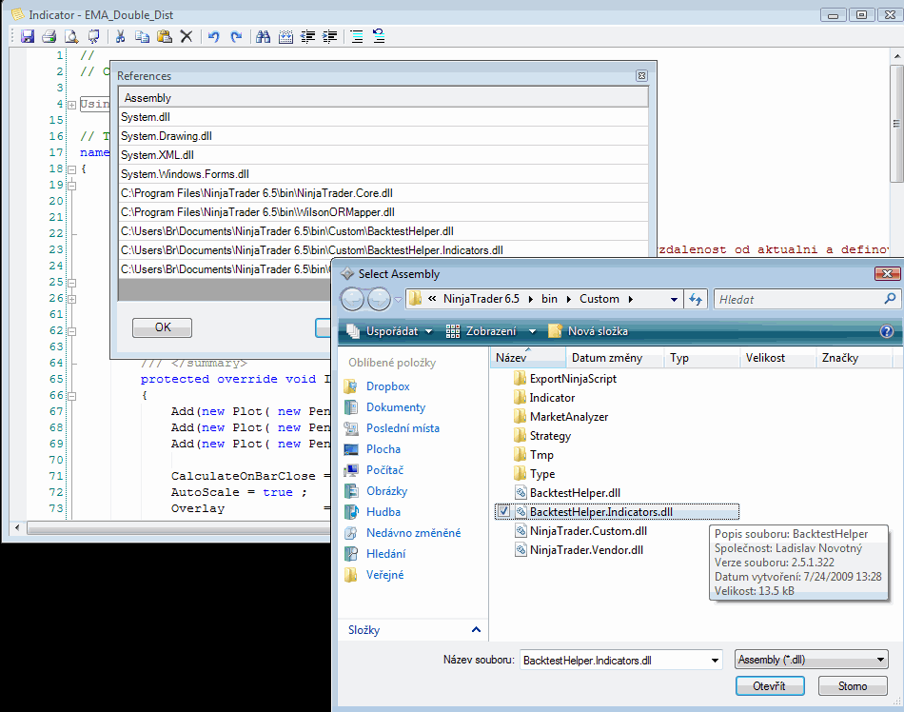Click the refresh icon beside address bar

tap(696, 299)
